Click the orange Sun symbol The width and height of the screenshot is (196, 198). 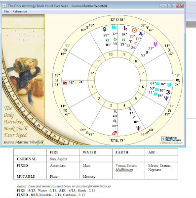134,30
